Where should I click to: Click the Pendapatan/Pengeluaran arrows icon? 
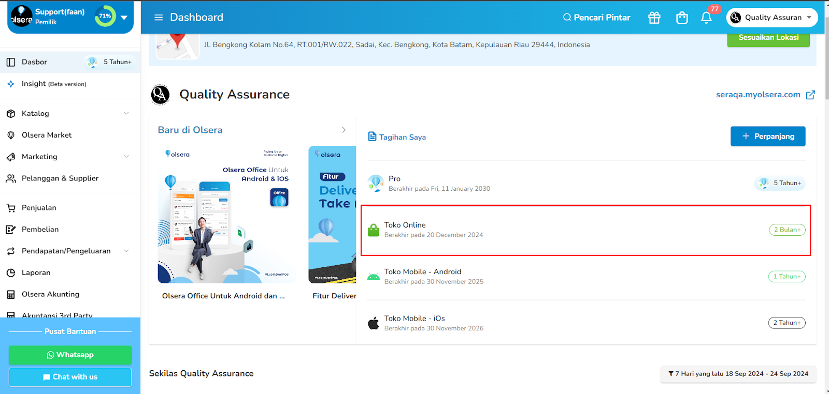coord(11,251)
